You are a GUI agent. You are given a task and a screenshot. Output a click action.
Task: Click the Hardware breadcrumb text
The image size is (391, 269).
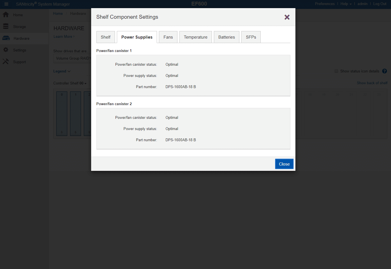click(x=78, y=14)
